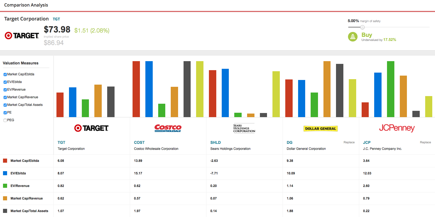Screen dimensions: 435x217
Task: Click the EV/Revenue row label in table
Action: (20, 186)
